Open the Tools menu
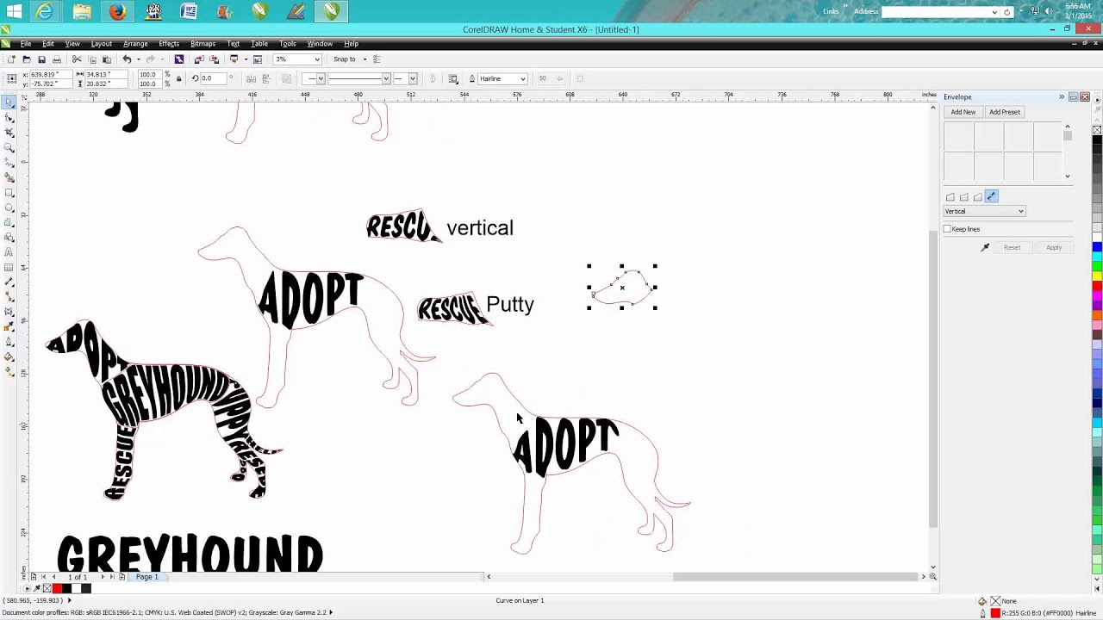Viewport: 1103px width, 620px height. pyautogui.click(x=287, y=44)
